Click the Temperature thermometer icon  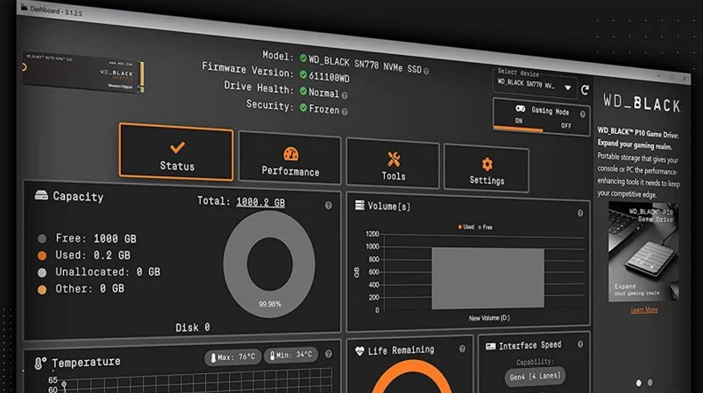click(x=40, y=363)
